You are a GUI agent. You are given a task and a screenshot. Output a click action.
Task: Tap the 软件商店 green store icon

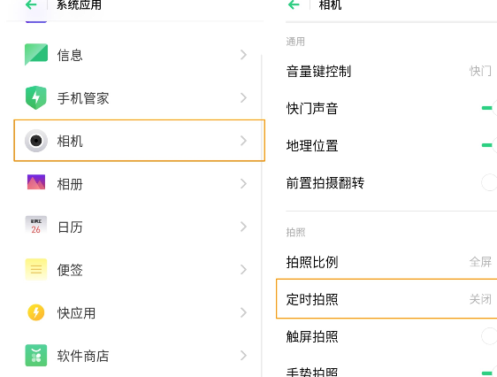pos(36,356)
